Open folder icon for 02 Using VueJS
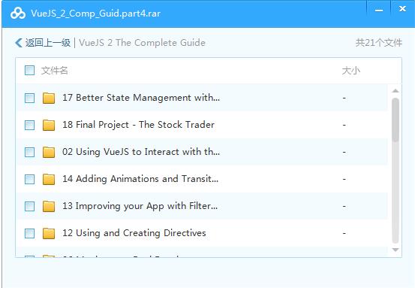The height and width of the screenshot is (288, 415). tap(49, 152)
